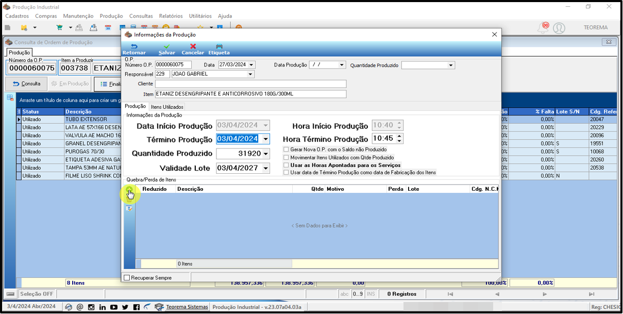
Task: Check the Recuperar Sempre box
Action: click(x=127, y=278)
